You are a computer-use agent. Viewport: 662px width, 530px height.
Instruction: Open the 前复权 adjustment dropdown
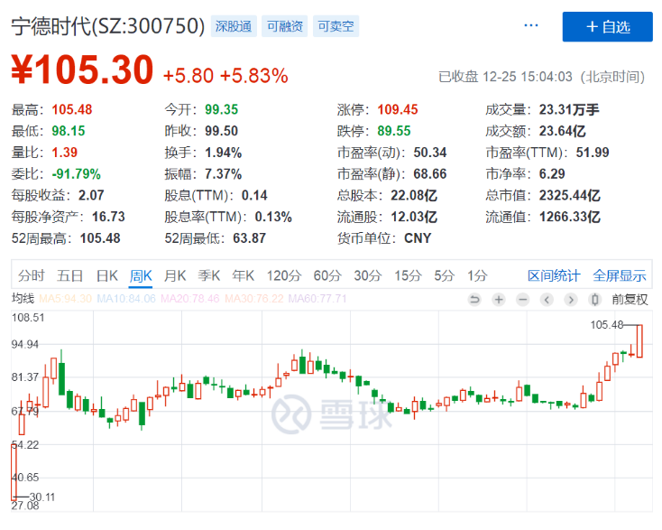tap(630, 300)
